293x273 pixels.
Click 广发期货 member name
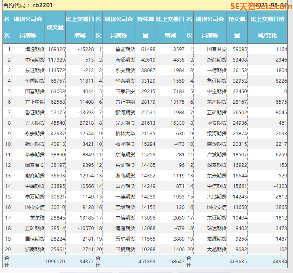click(x=217, y=155)
